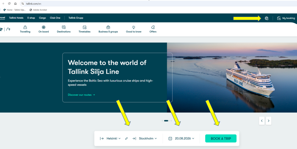Open the Offers section
The height and width of the screenshot is (149, 297).
[153, 29]
